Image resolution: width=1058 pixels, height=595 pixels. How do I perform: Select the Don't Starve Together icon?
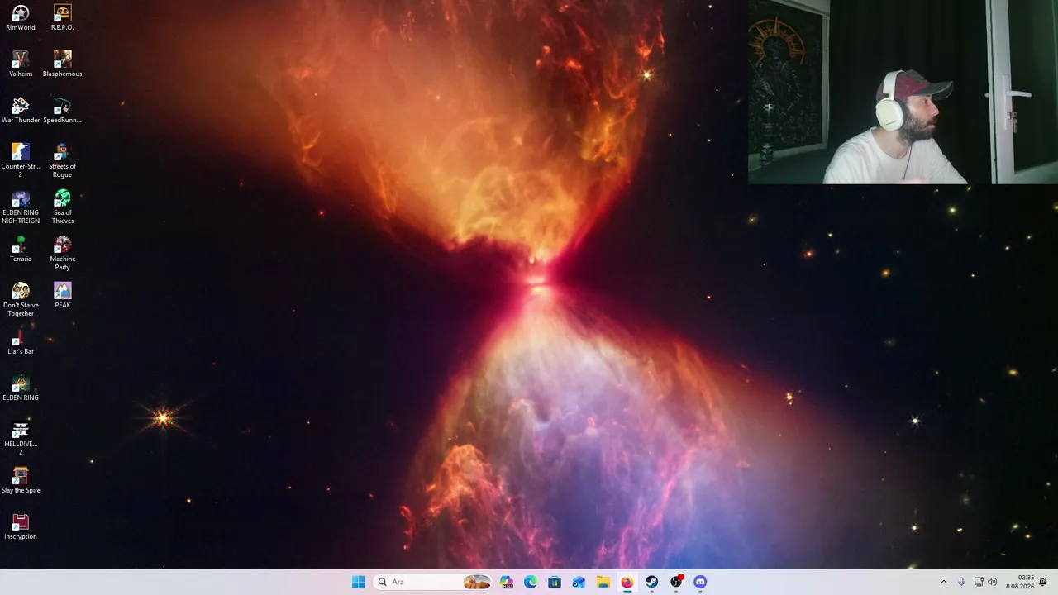click(21, 299)
